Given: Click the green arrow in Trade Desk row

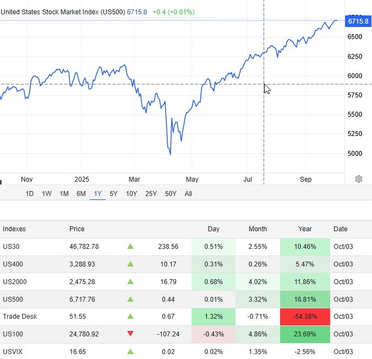Looking at the screenshot, I should pos(130,316).
